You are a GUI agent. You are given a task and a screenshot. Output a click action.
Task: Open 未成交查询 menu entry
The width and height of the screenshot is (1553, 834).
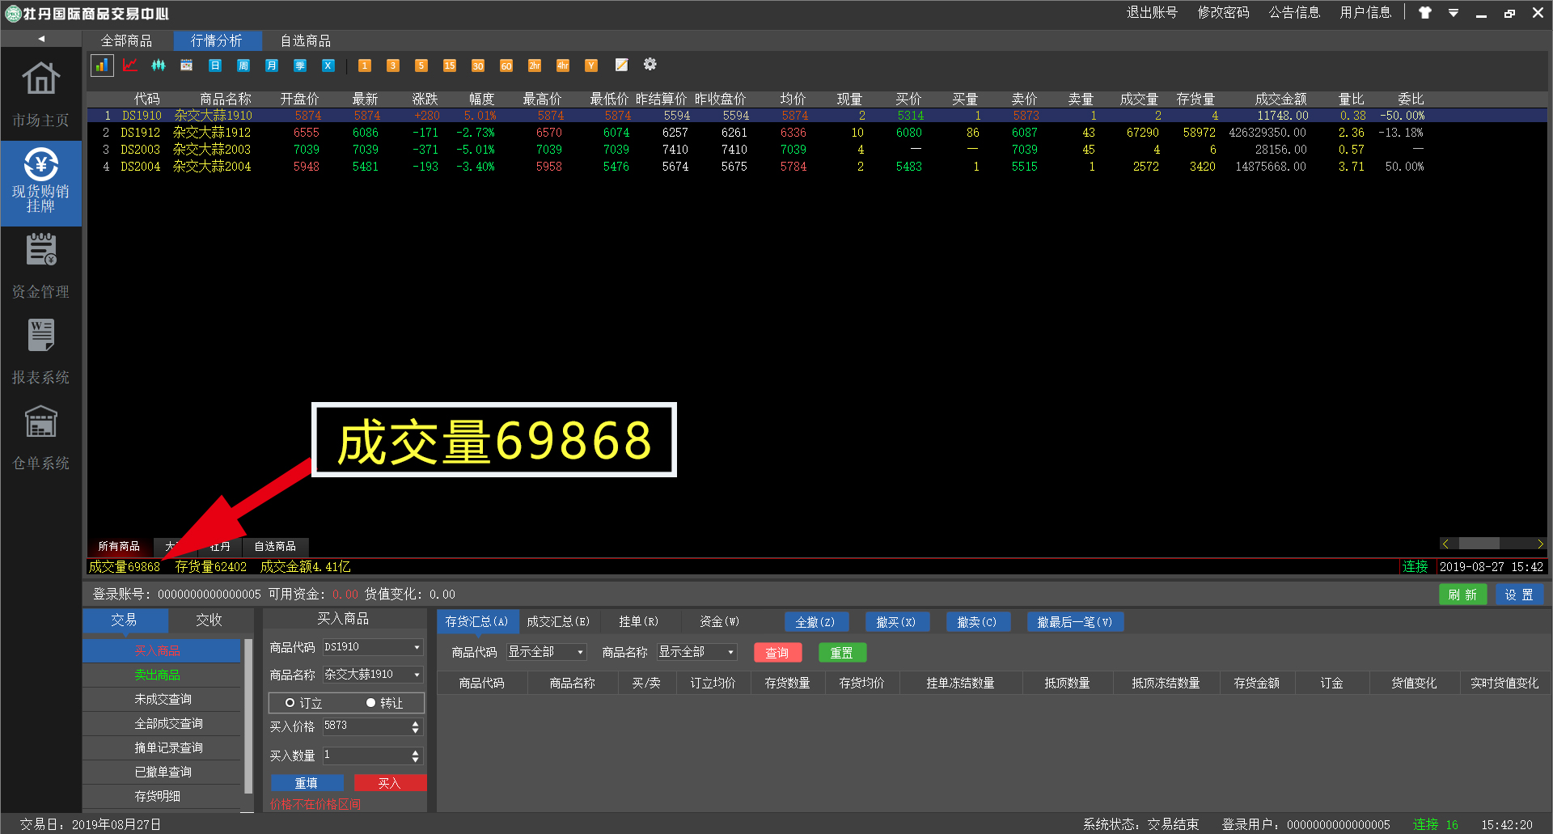162,700
